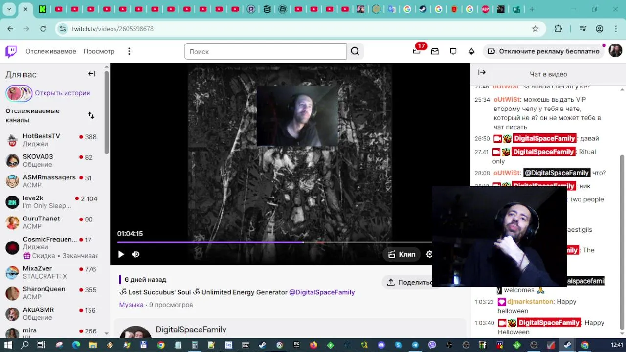
Task: Go to Просмотр navigation item
Action: coord(99,51)
